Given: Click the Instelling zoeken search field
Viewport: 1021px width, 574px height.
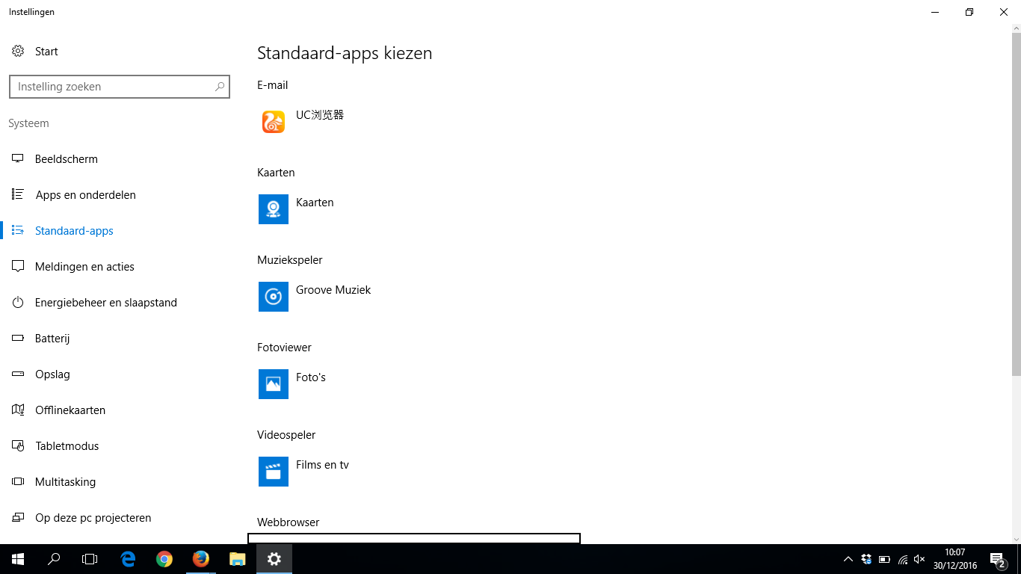Looking at the screenshot, I should 120,87.
